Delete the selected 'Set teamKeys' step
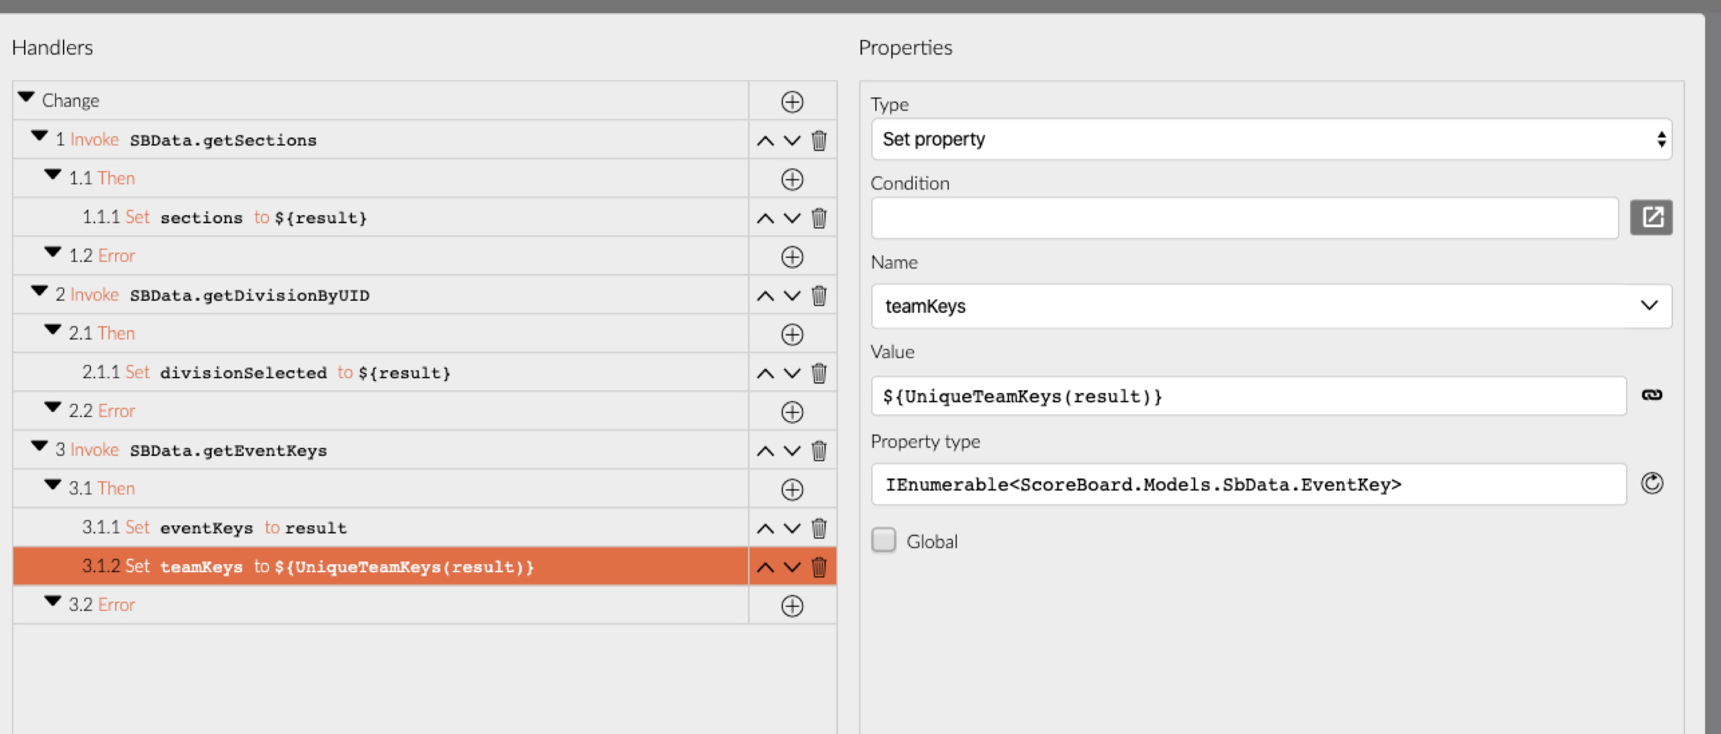 point(819,566)
